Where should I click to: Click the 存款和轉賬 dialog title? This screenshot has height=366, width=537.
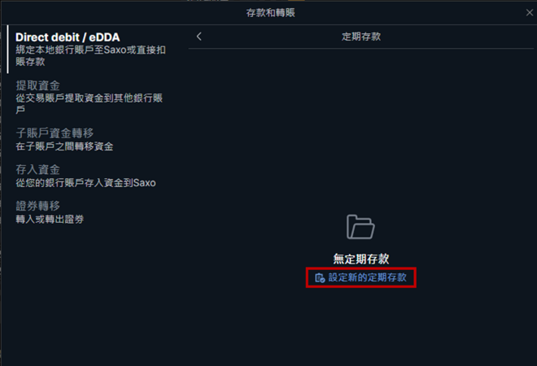[271, 13]
